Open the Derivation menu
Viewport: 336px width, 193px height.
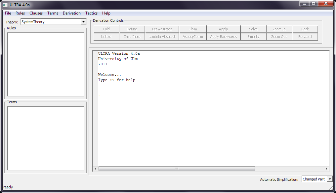coord(71,13)
